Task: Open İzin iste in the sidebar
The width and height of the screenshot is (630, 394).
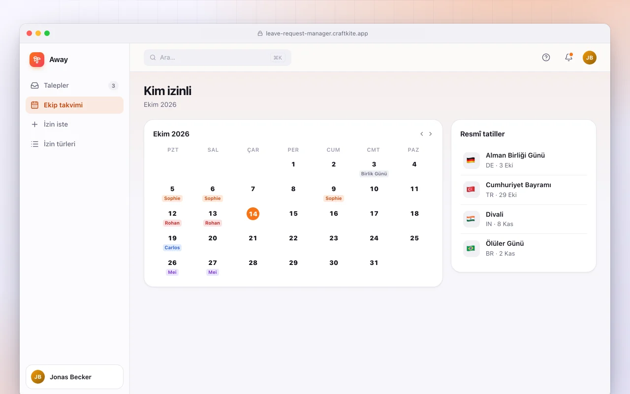Action: (74, 125)
